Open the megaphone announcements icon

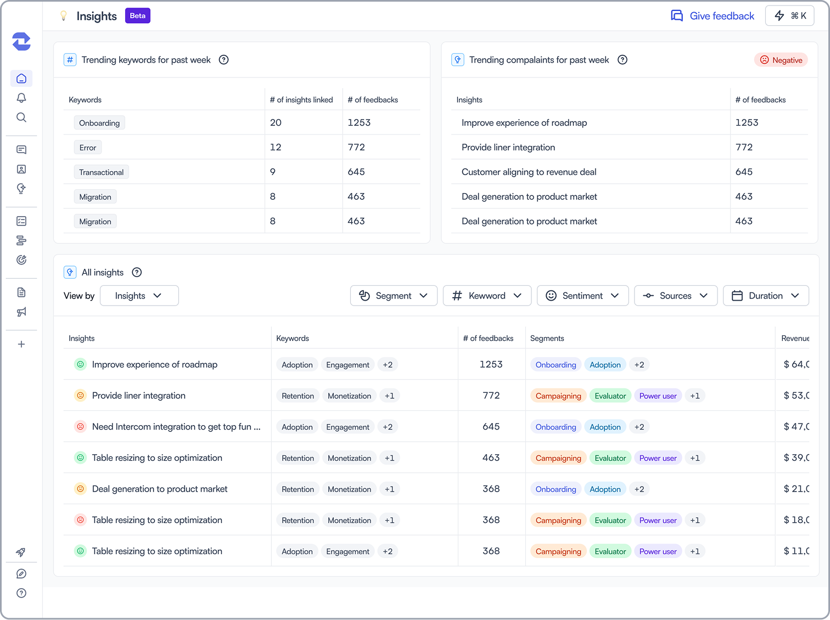[x=21, y=312]
